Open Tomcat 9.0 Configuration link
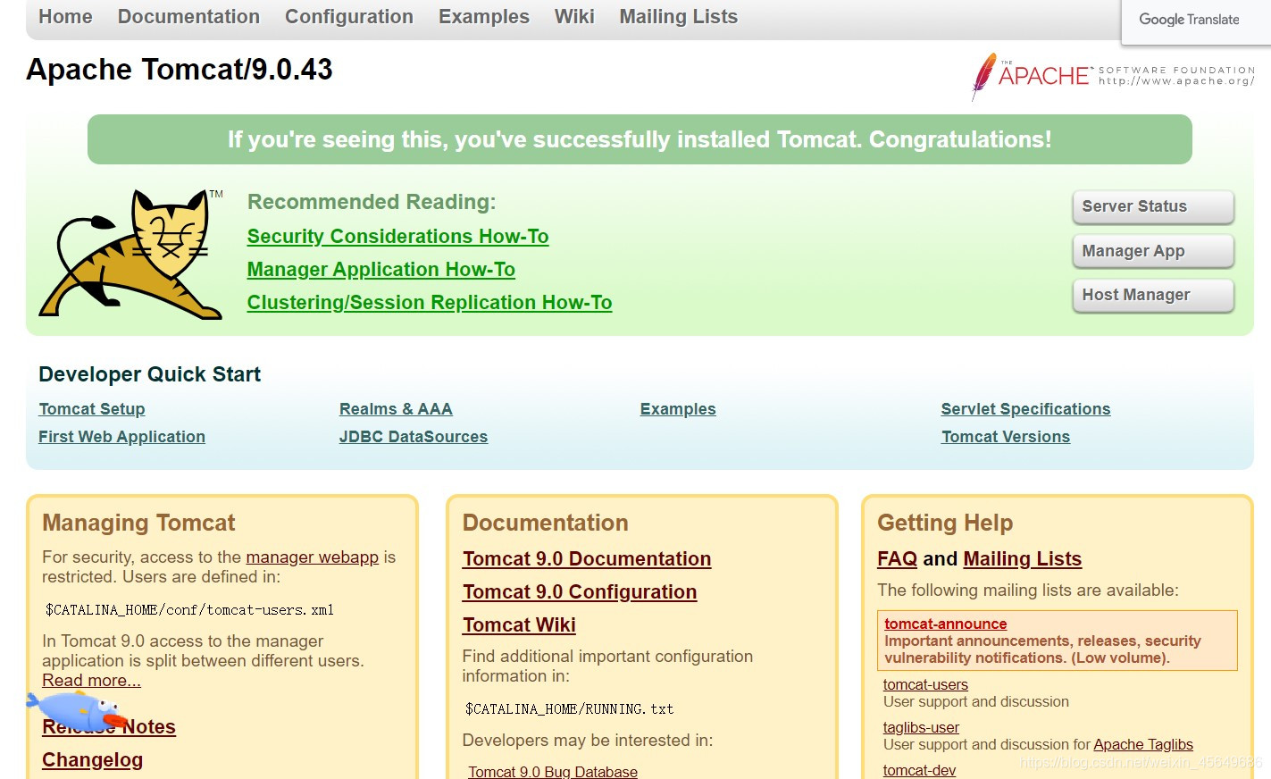The width and height of the screenshot is (1271, 779). pos(580,592)
